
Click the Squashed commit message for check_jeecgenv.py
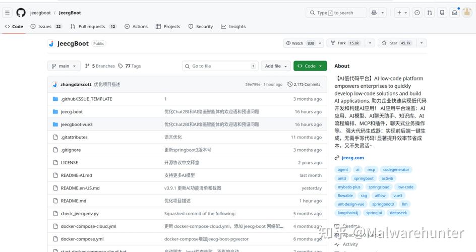(200, 214)
